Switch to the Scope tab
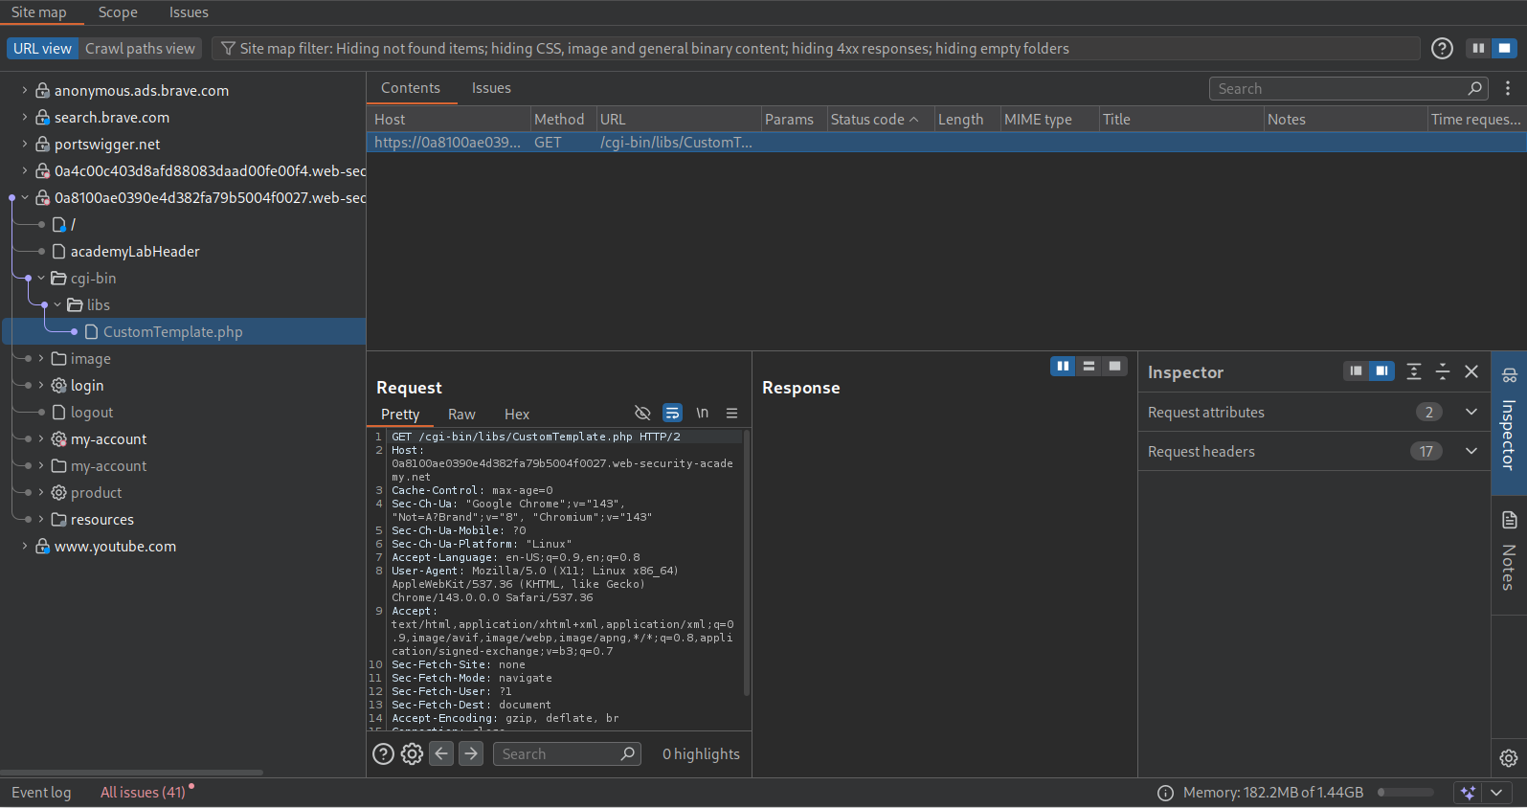The image size is (1527, 808). 118,12
